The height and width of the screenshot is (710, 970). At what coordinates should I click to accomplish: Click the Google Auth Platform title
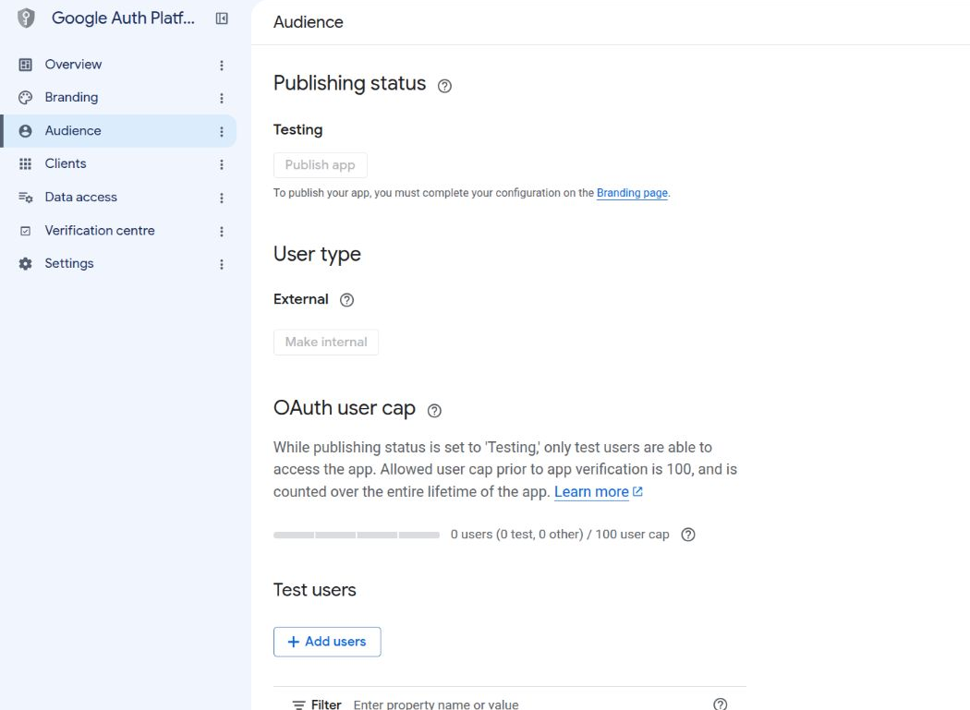coord(123,18)
